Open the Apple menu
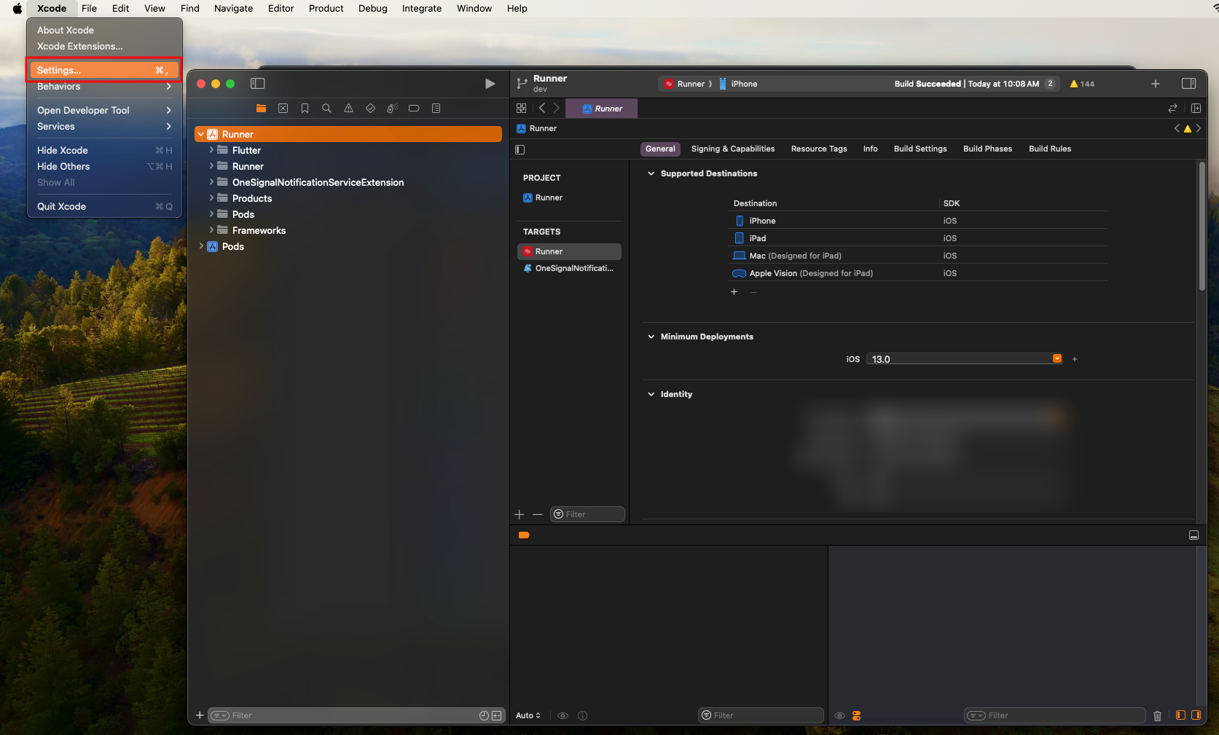The image size is (1219, 735). [x=17, y=9]
